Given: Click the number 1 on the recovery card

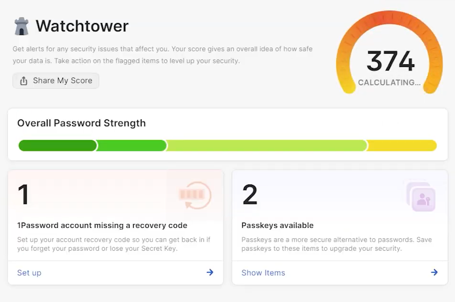Looking at the screenshot, I should (23, 195).
